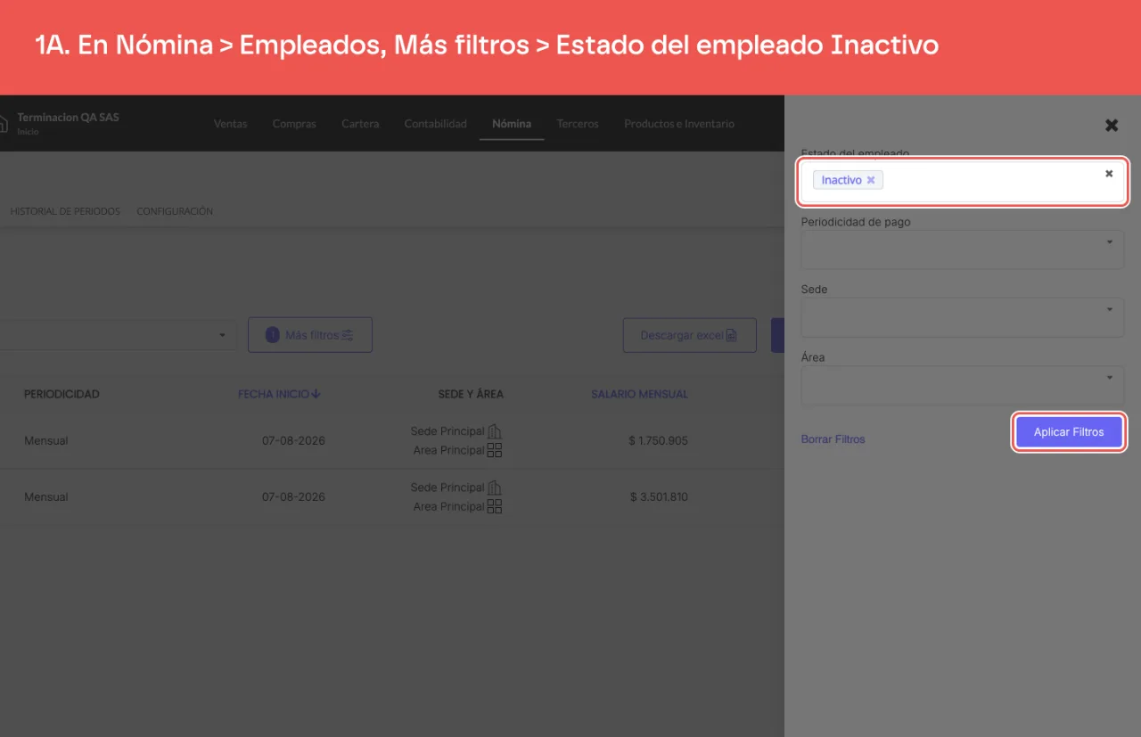Expand the Sede dropdown
Viewport: 1141px width, 737px height.
point(963,317)
